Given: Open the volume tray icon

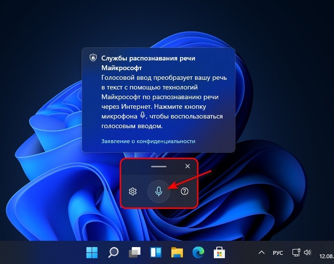Looking at the screenshot, I should [307, 252].
